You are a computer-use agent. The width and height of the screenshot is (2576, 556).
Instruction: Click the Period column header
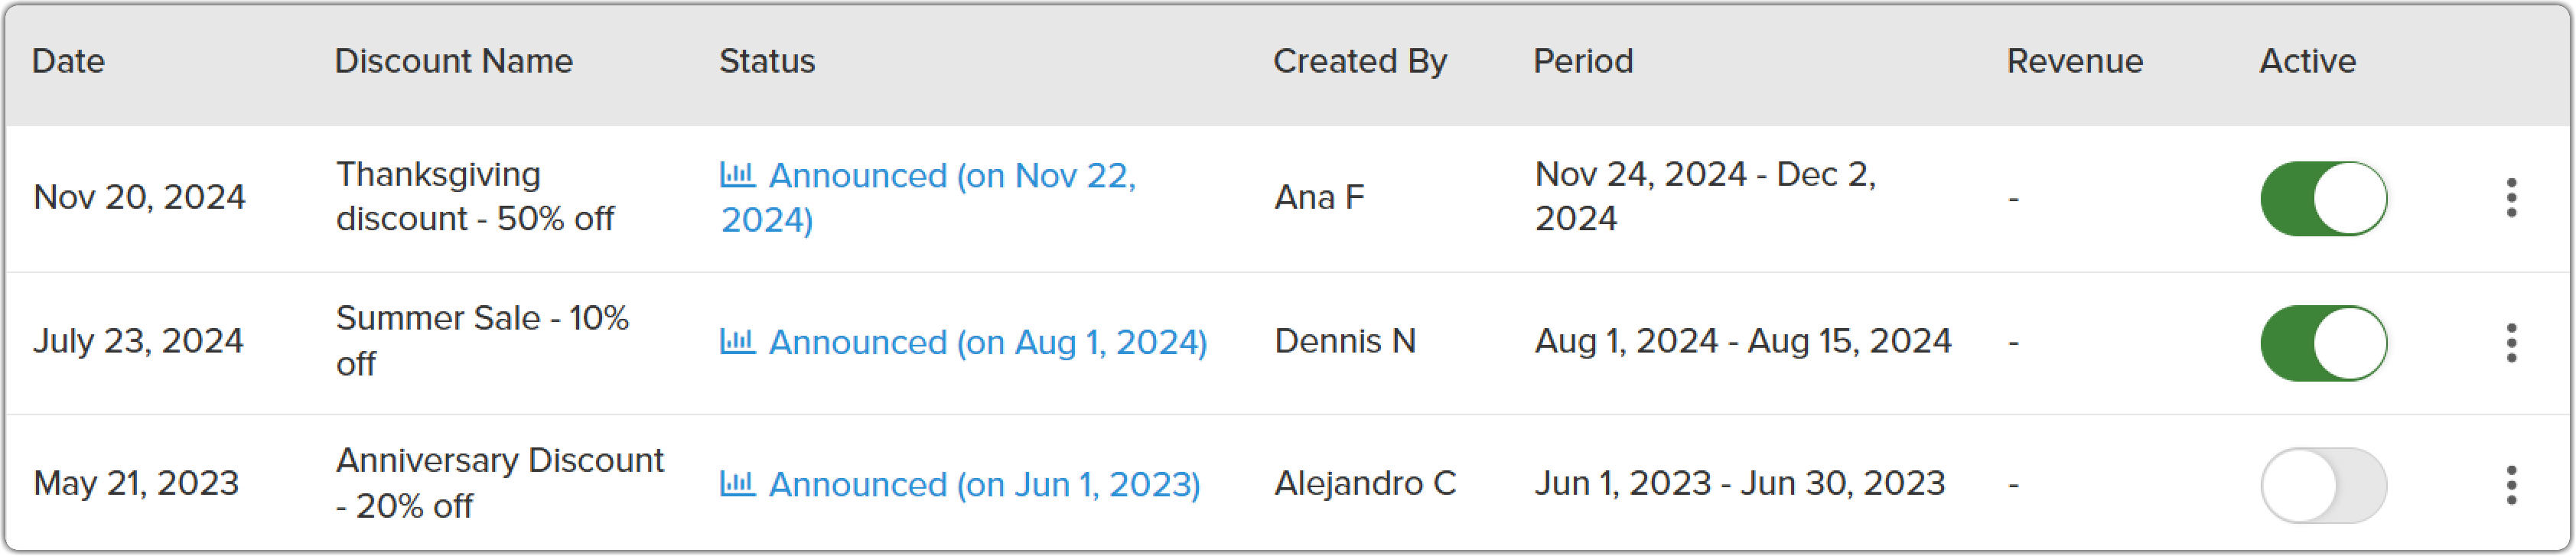1583,61
